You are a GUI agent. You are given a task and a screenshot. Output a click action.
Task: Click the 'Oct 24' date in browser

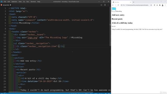coord(114,26)
